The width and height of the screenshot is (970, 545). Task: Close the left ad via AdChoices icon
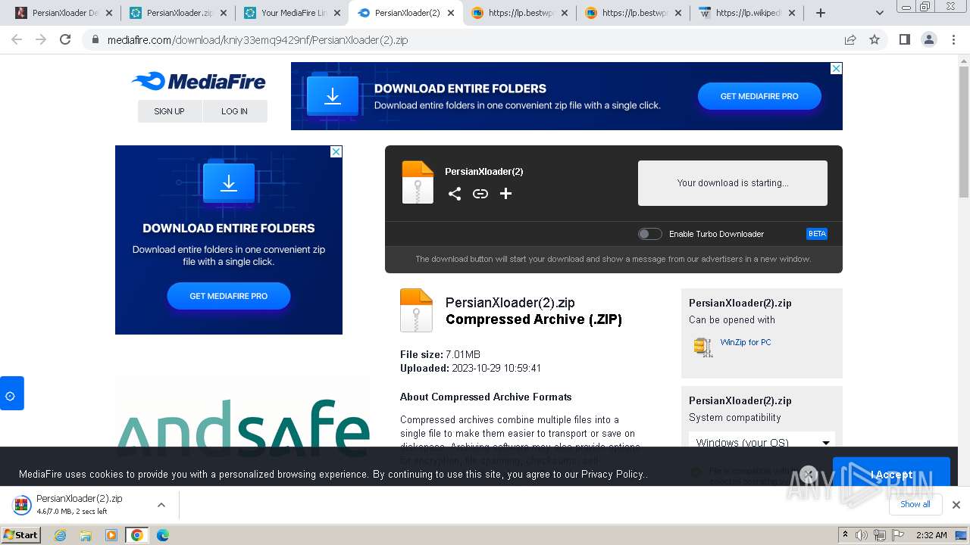coord(336,151)
